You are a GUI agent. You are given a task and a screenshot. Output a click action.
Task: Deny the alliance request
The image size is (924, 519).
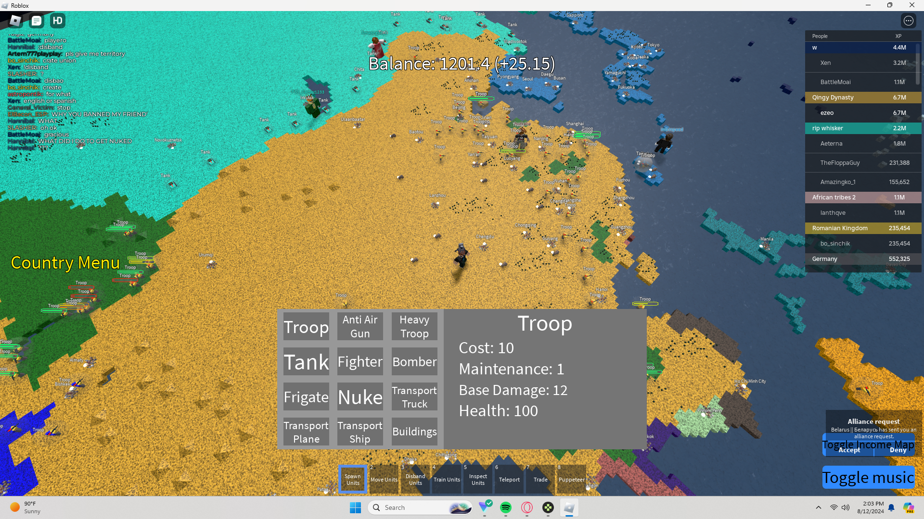(898, 450)
